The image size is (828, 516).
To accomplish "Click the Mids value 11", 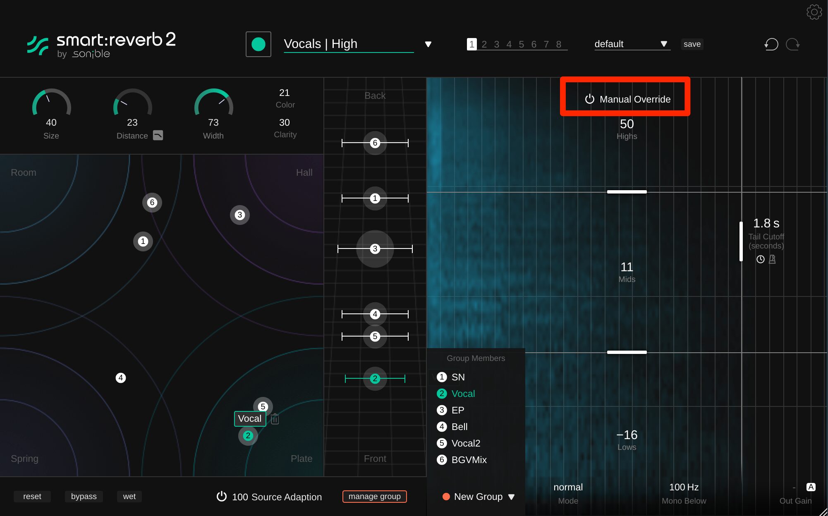I will tap(627, 267).
